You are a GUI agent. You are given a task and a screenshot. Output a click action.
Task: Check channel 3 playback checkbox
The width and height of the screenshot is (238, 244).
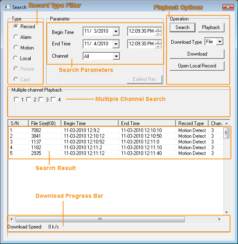click(41, 99)
